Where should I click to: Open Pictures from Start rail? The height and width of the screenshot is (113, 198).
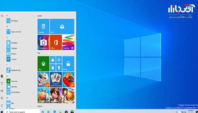2,91
